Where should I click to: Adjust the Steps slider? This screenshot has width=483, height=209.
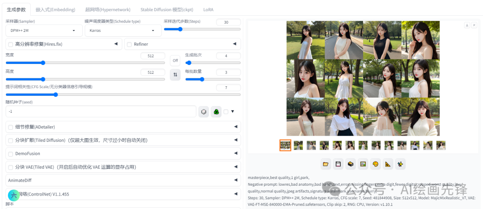[202, 29]
